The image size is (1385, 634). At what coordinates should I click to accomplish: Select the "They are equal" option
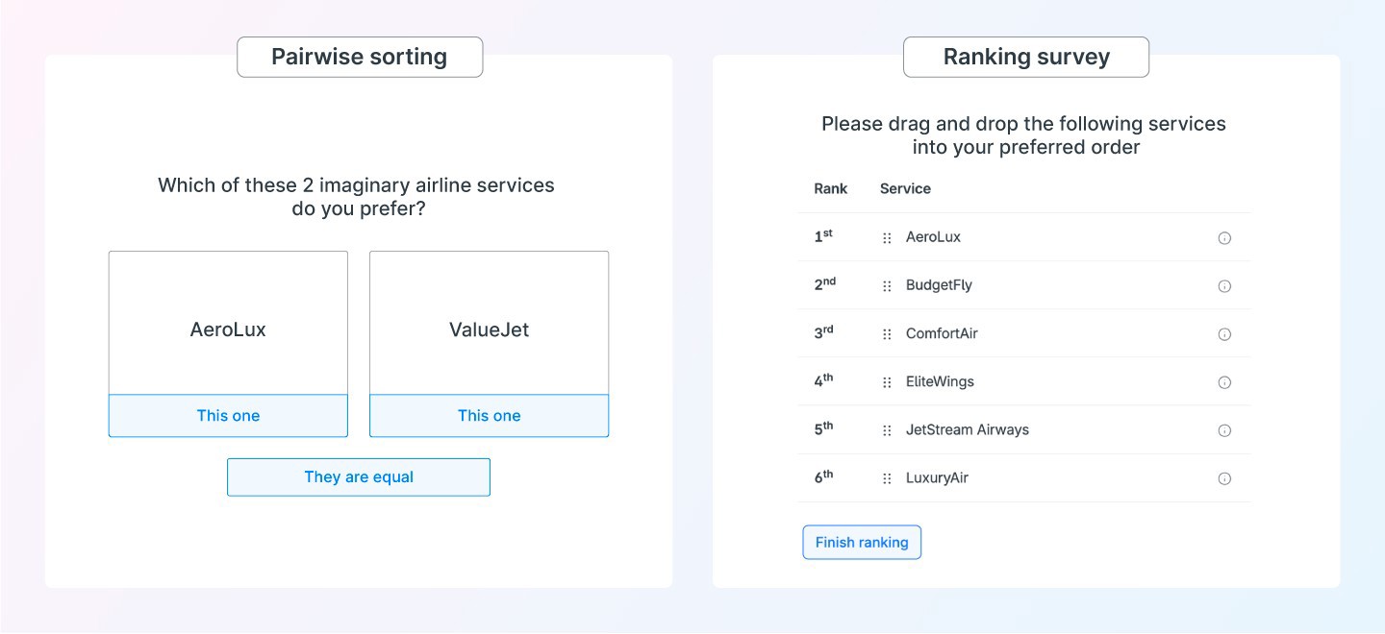coord(359,477)
